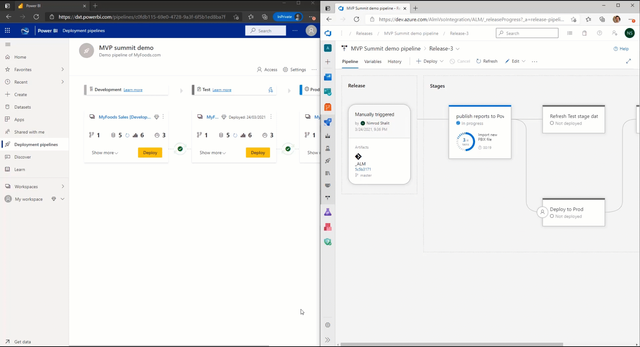640x347 pixels.
Task: Open Test Plans flask icon in sidebar
Action: point(328,212)
